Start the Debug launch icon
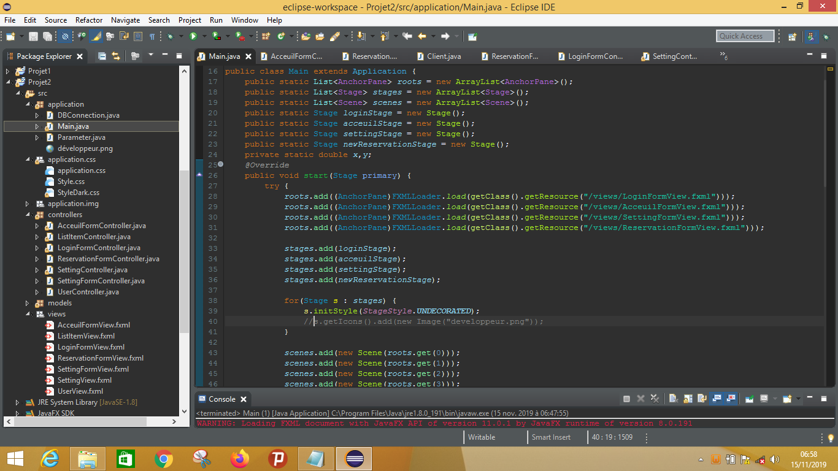The height and width of the screenshot is (471, 838). [170, 36]
